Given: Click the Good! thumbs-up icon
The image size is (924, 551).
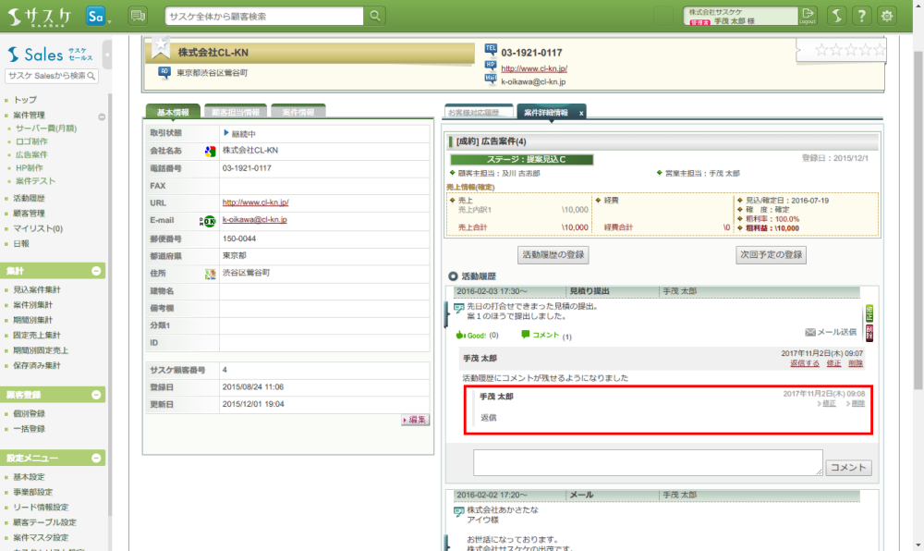Looking at the screenshot, I should coord(460,335).
